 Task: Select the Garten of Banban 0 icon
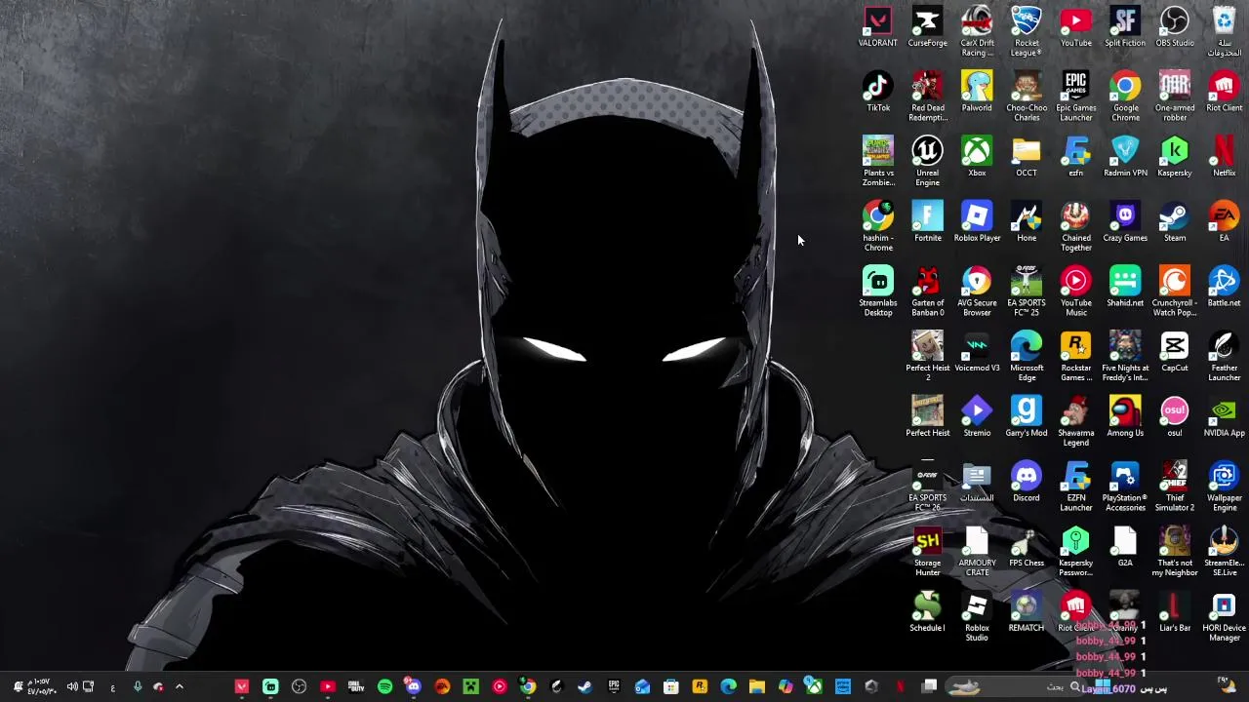tap(927, 292)
